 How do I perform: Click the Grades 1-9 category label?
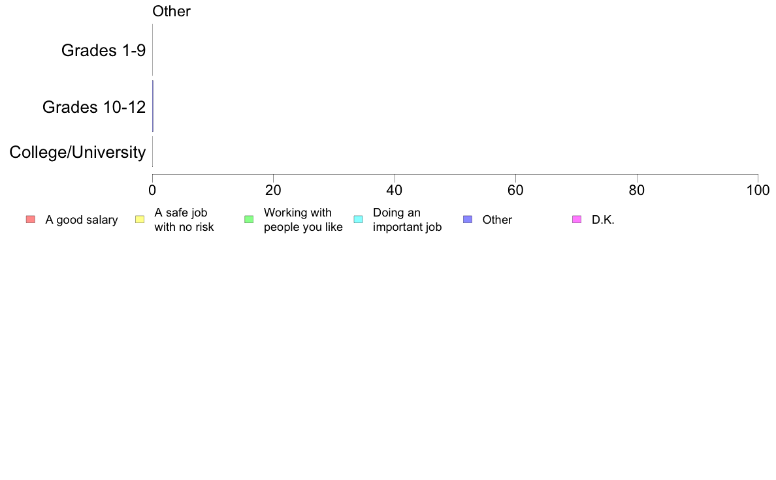pos(103,50)
